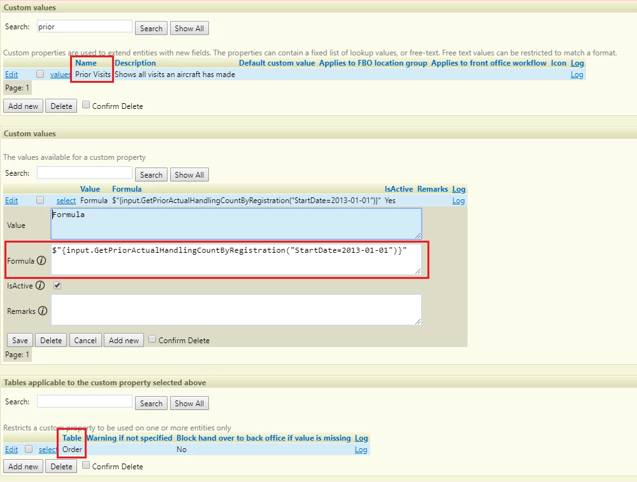Toggle Confirm Delete beside the Save button

[x=152, y=339]
